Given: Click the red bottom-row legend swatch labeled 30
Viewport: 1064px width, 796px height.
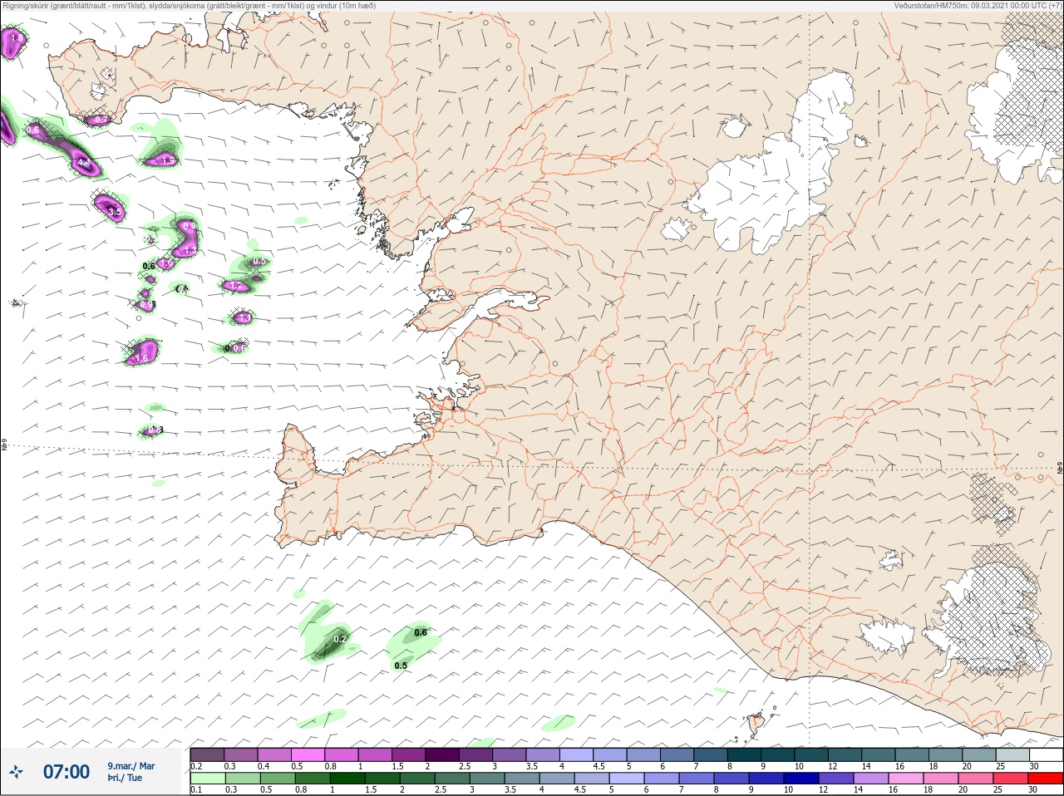Looking at the screenshot, I should pos(1046,779).
